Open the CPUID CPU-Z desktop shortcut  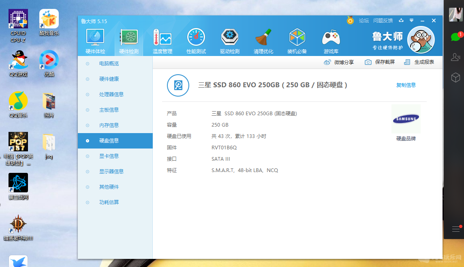coord(18,26)
